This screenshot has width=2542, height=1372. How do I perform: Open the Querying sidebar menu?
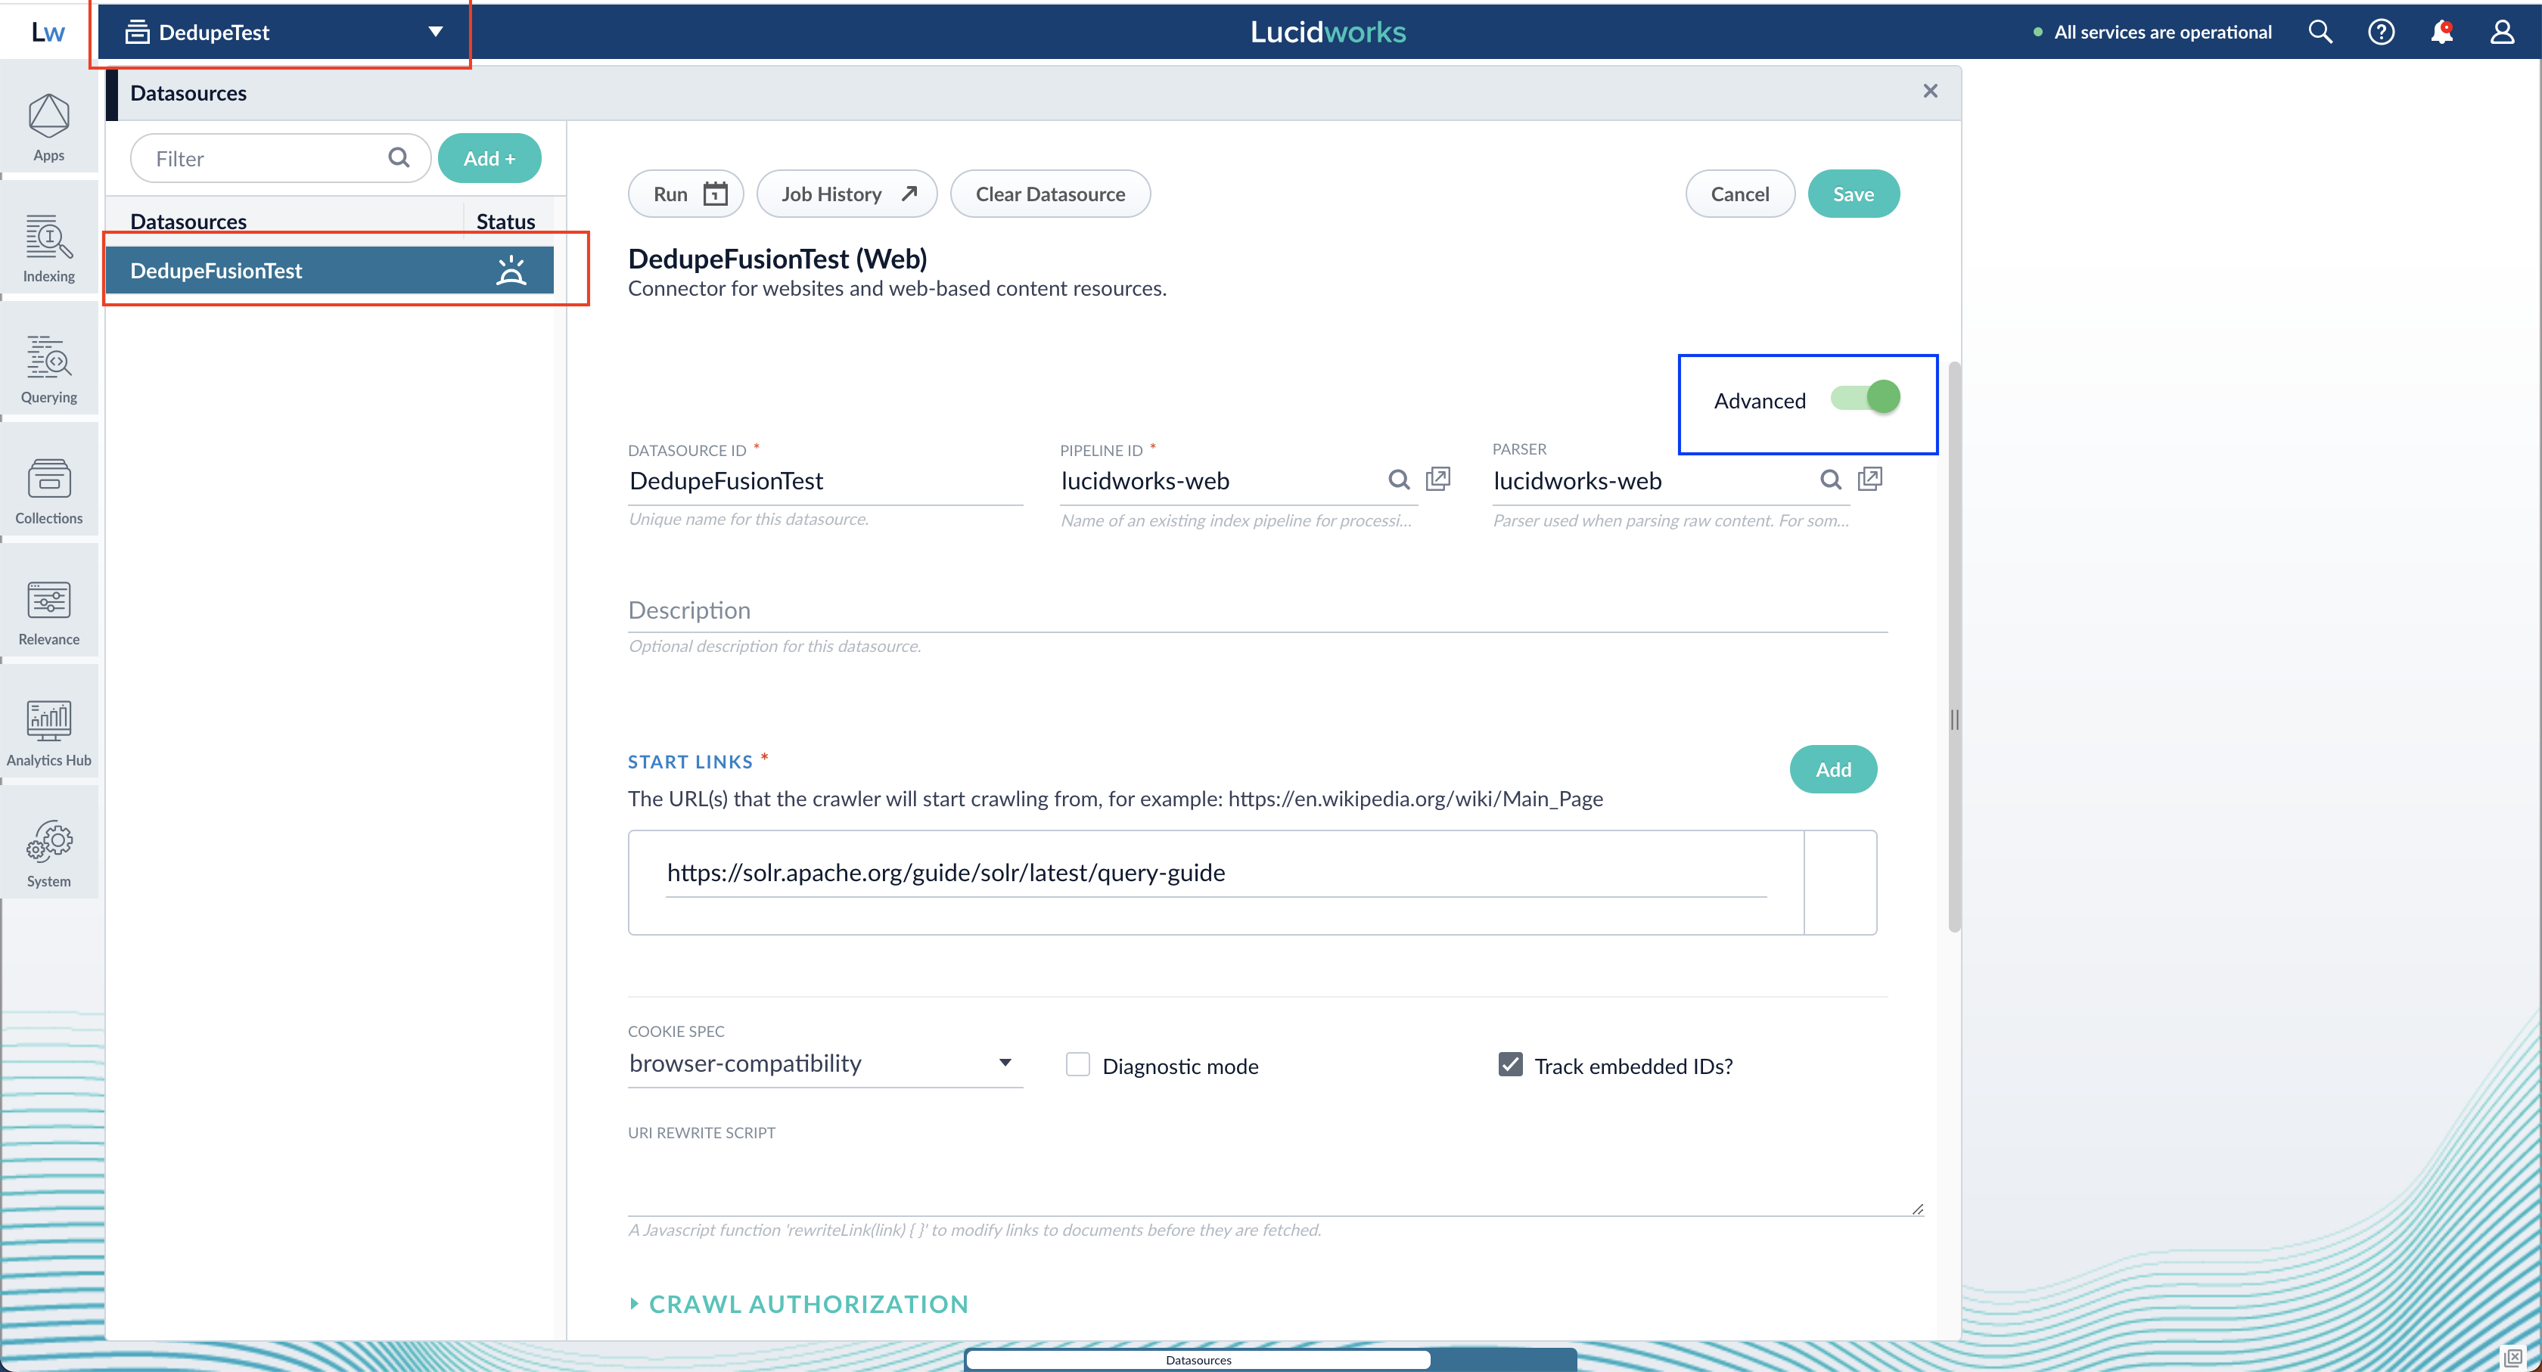[x=48, y=370]
